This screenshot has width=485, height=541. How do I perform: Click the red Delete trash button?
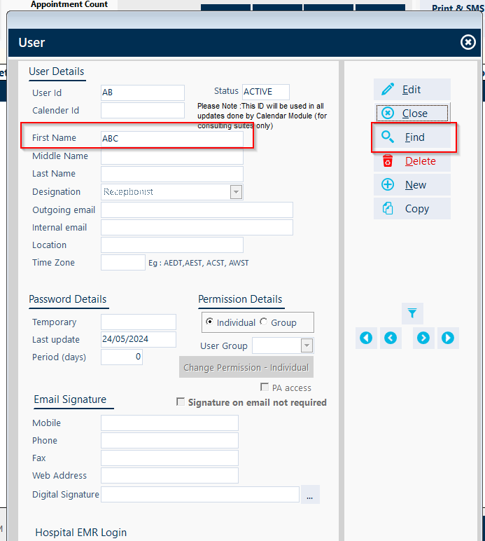pos(412,161)
